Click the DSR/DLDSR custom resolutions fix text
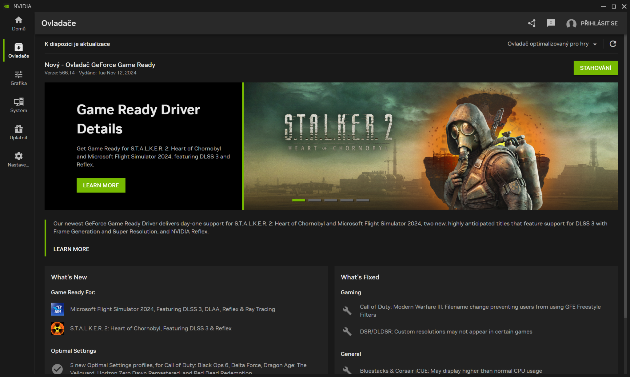Viewport: 630px width, 377px height. (446, 331)
